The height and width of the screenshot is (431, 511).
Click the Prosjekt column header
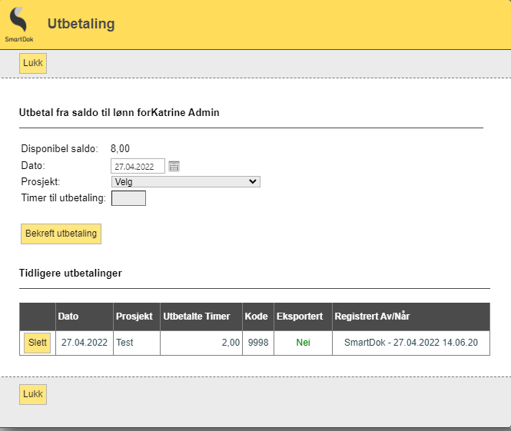pos(134,317)
